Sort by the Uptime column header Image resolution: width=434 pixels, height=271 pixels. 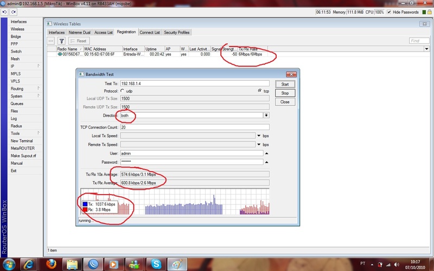tap(155, 49)
